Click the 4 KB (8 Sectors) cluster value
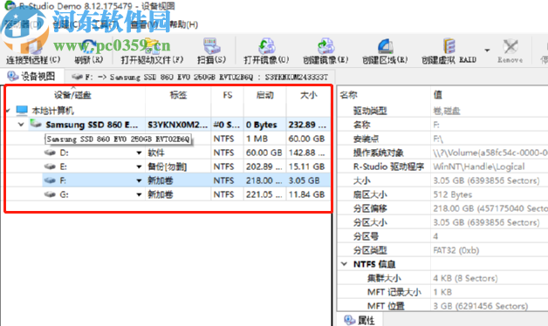 click(465, 278)
